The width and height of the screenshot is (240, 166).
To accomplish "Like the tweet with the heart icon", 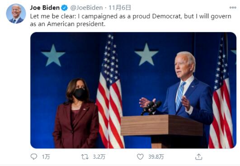I will point(140,157).
